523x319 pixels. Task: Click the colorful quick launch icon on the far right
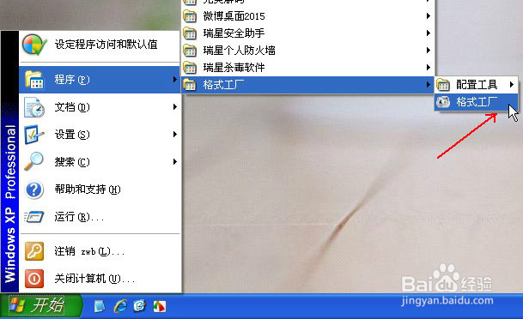(x=159, y=306)
